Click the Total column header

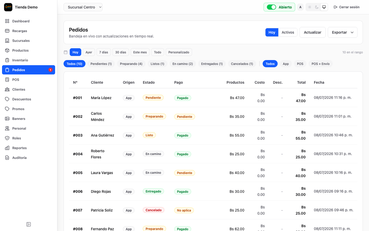(x=301, y=82)
